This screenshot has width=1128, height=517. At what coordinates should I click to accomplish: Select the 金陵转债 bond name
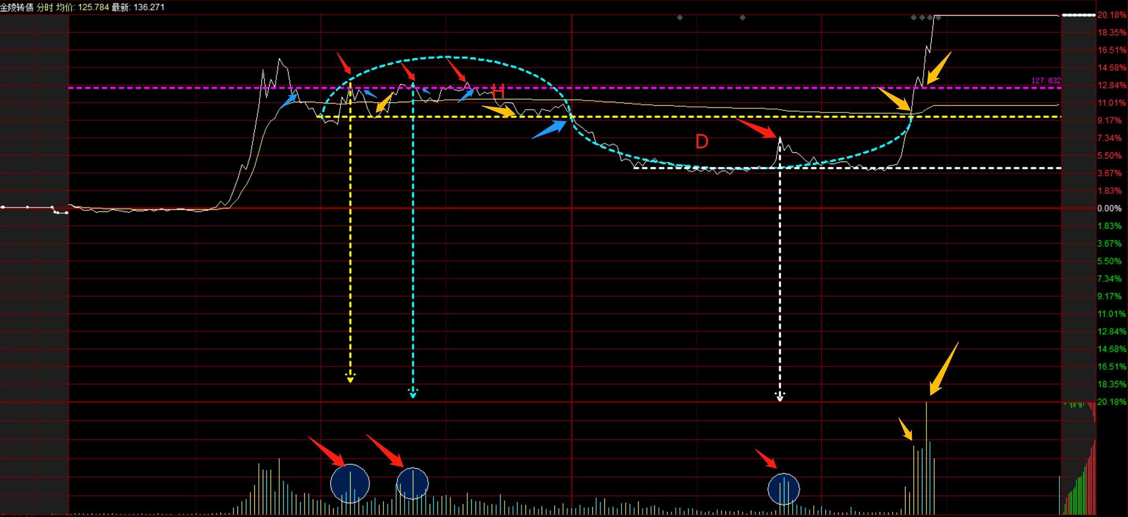click(x=16, y=7)
